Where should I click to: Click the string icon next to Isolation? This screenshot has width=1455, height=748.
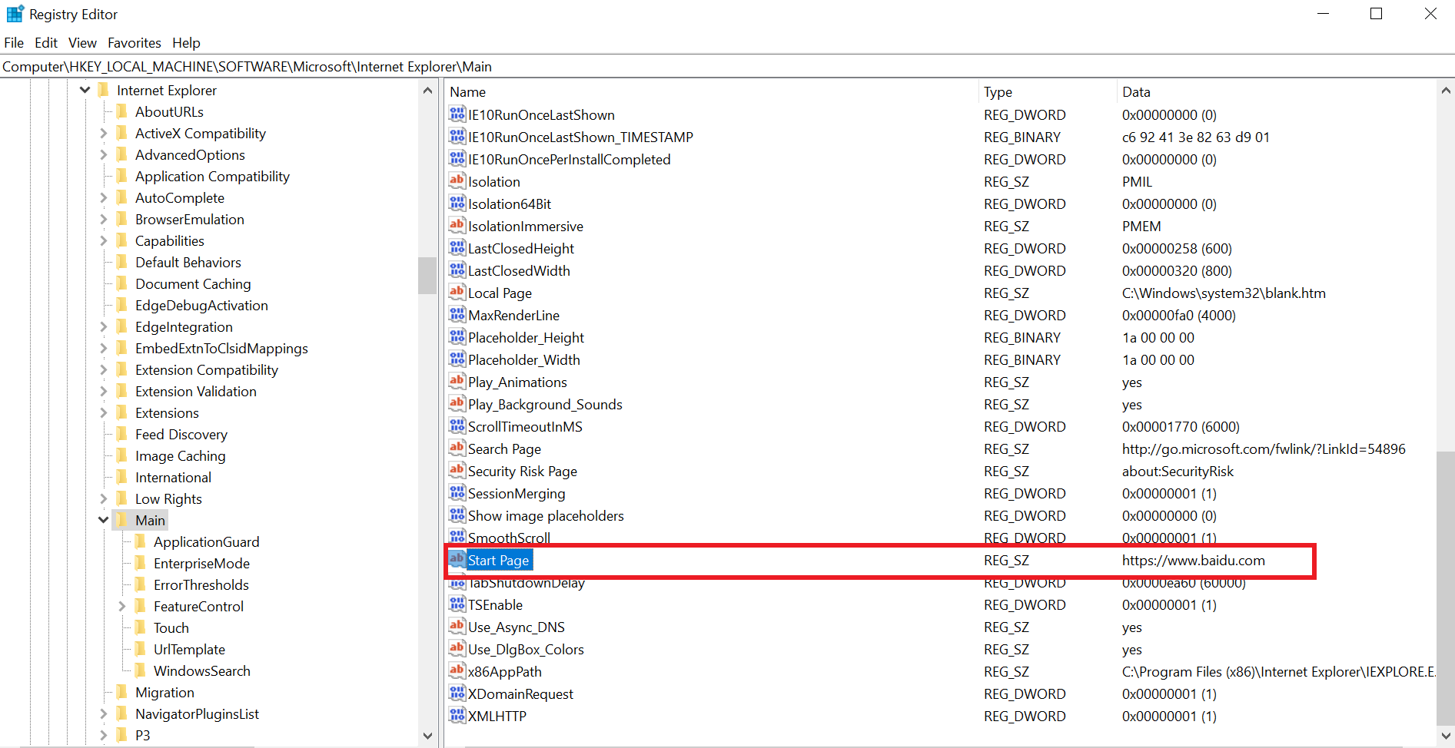457,181
